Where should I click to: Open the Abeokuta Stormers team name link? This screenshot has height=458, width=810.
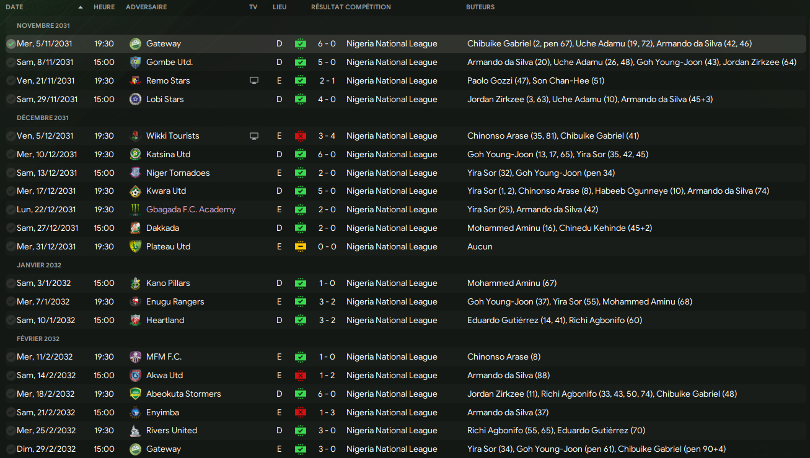pyautogui.click(x=183, y=394)
